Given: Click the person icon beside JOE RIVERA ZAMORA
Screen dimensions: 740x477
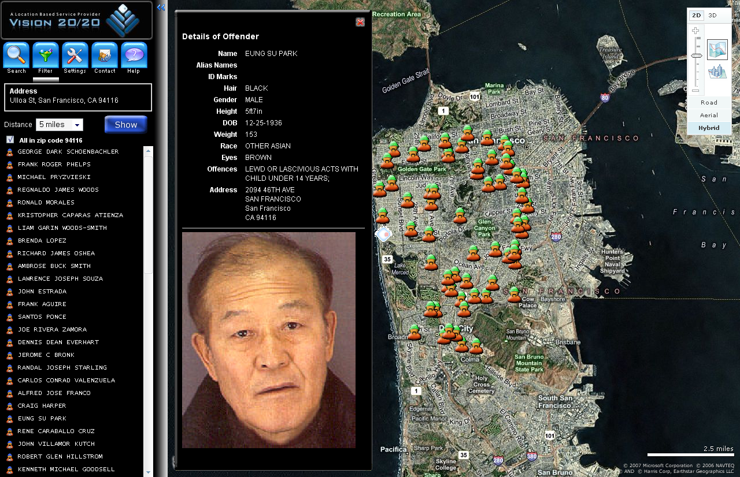Looking at the screenshot, I should [10, 330].
